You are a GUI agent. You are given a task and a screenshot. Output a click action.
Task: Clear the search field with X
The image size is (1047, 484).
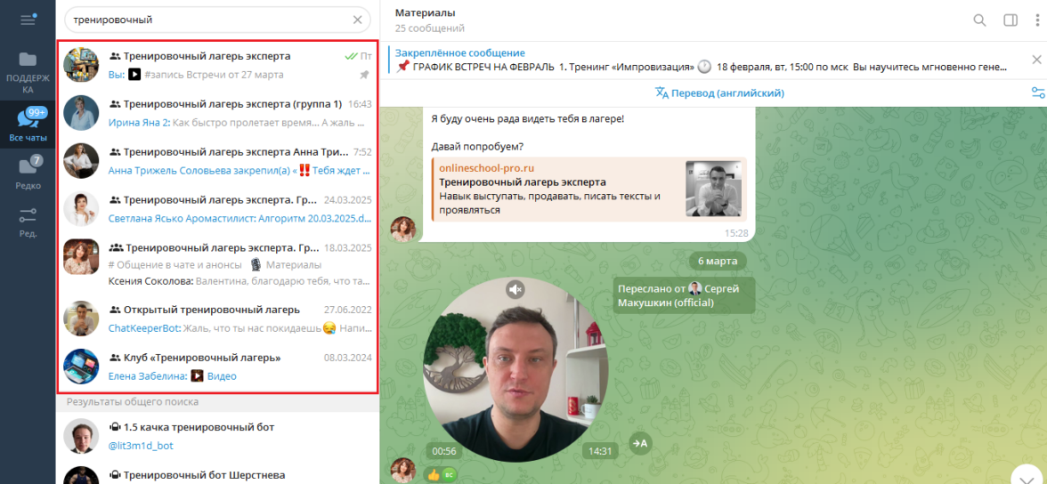358,20
